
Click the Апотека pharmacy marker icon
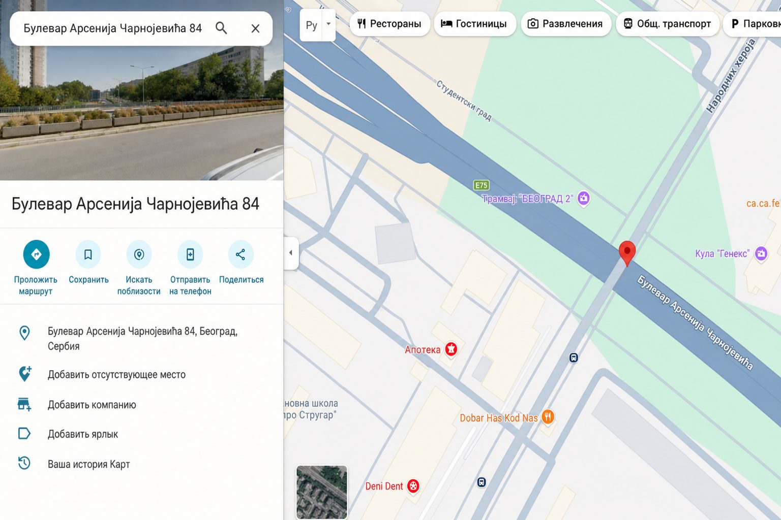click(x=451, y=349)
